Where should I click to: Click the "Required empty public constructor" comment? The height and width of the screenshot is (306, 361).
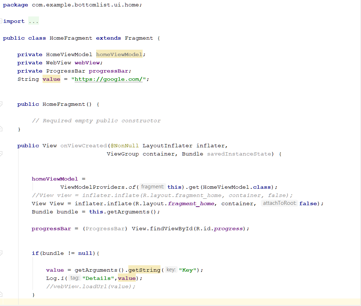[96, 121]
